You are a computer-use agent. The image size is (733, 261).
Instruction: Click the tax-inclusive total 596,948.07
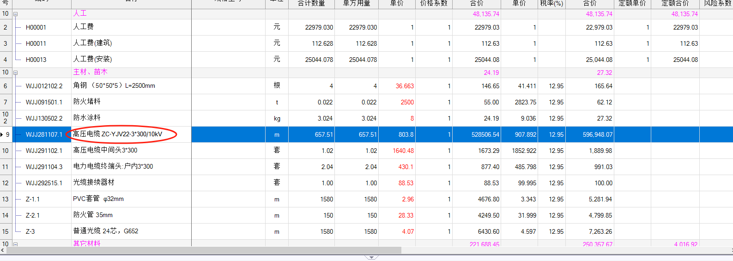(x=598, y=134)
